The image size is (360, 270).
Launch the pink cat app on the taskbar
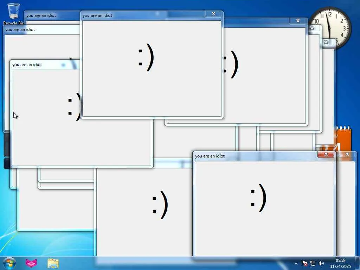pyautogui.click(x=31, y=263)
